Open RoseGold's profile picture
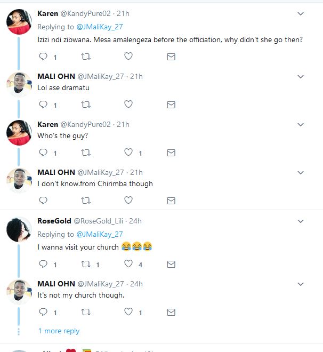Image resolution: width=323 pixels, height=352 pixels. click(19, 230)
